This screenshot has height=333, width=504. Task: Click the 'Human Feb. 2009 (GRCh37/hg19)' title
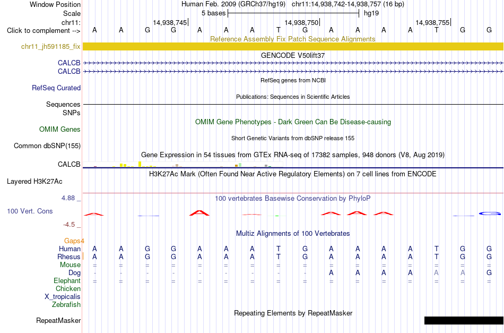coord(233,4)
